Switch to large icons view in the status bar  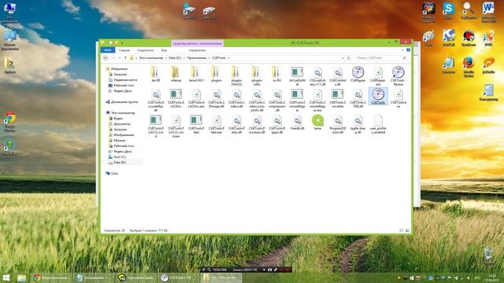(407, 230)
